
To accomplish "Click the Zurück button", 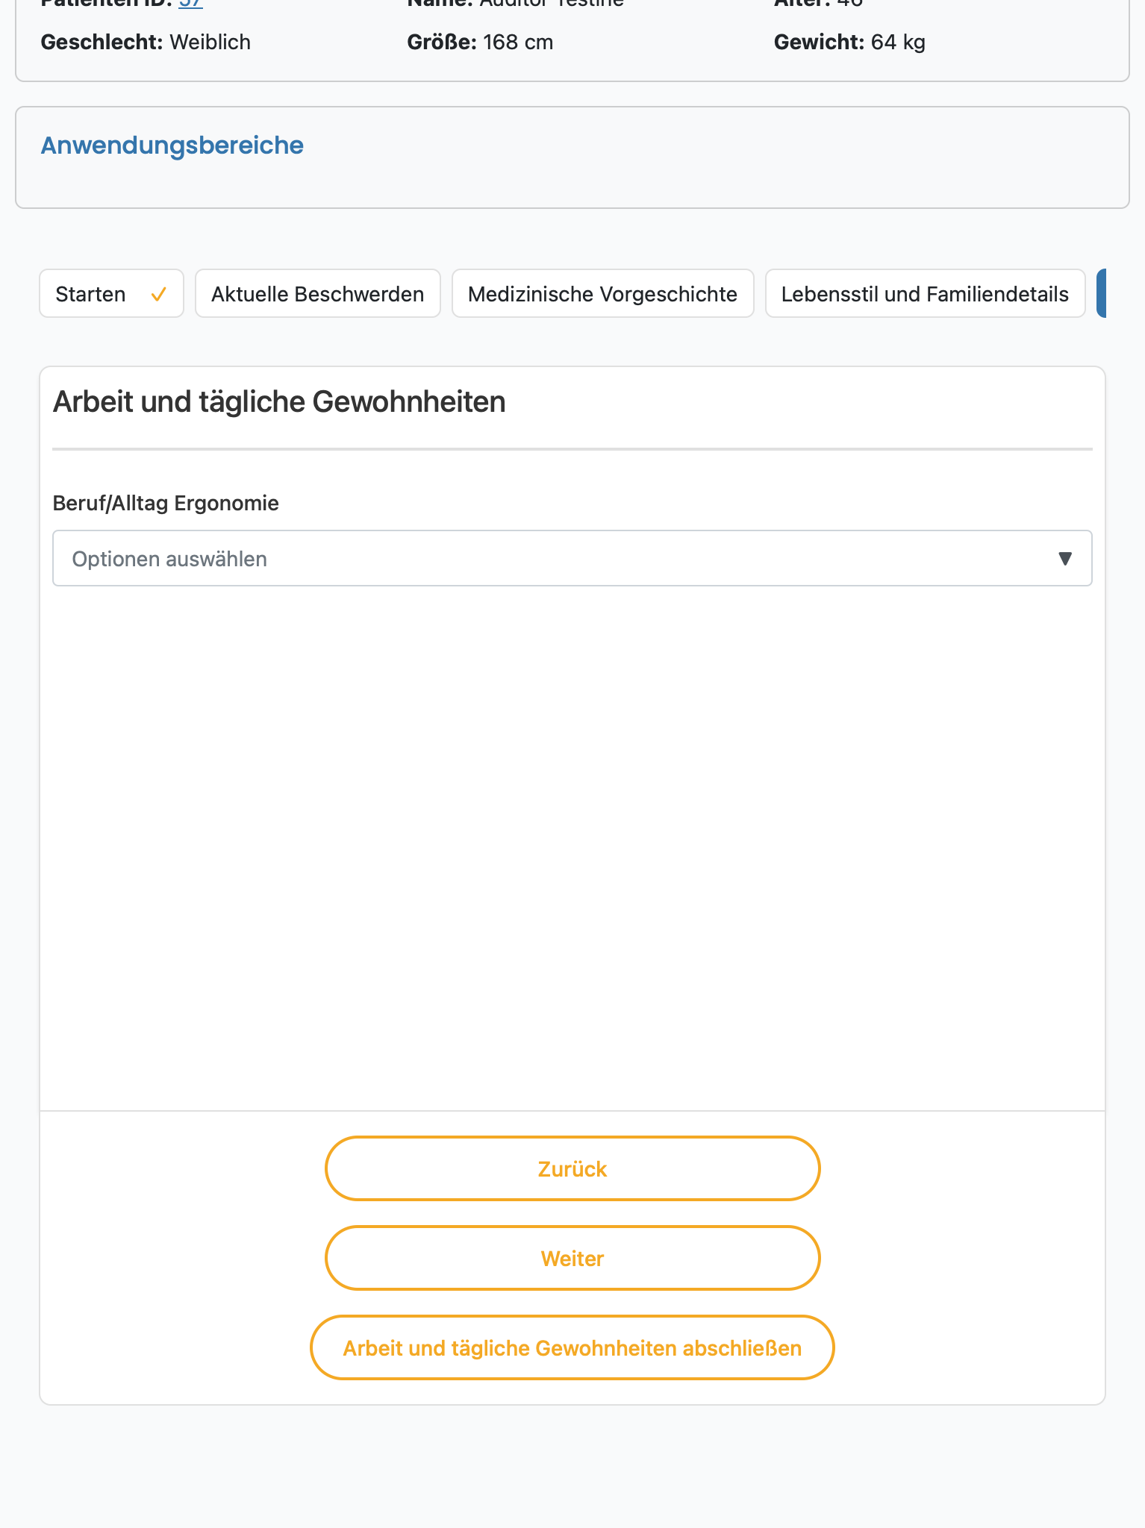I will 572,1168.
